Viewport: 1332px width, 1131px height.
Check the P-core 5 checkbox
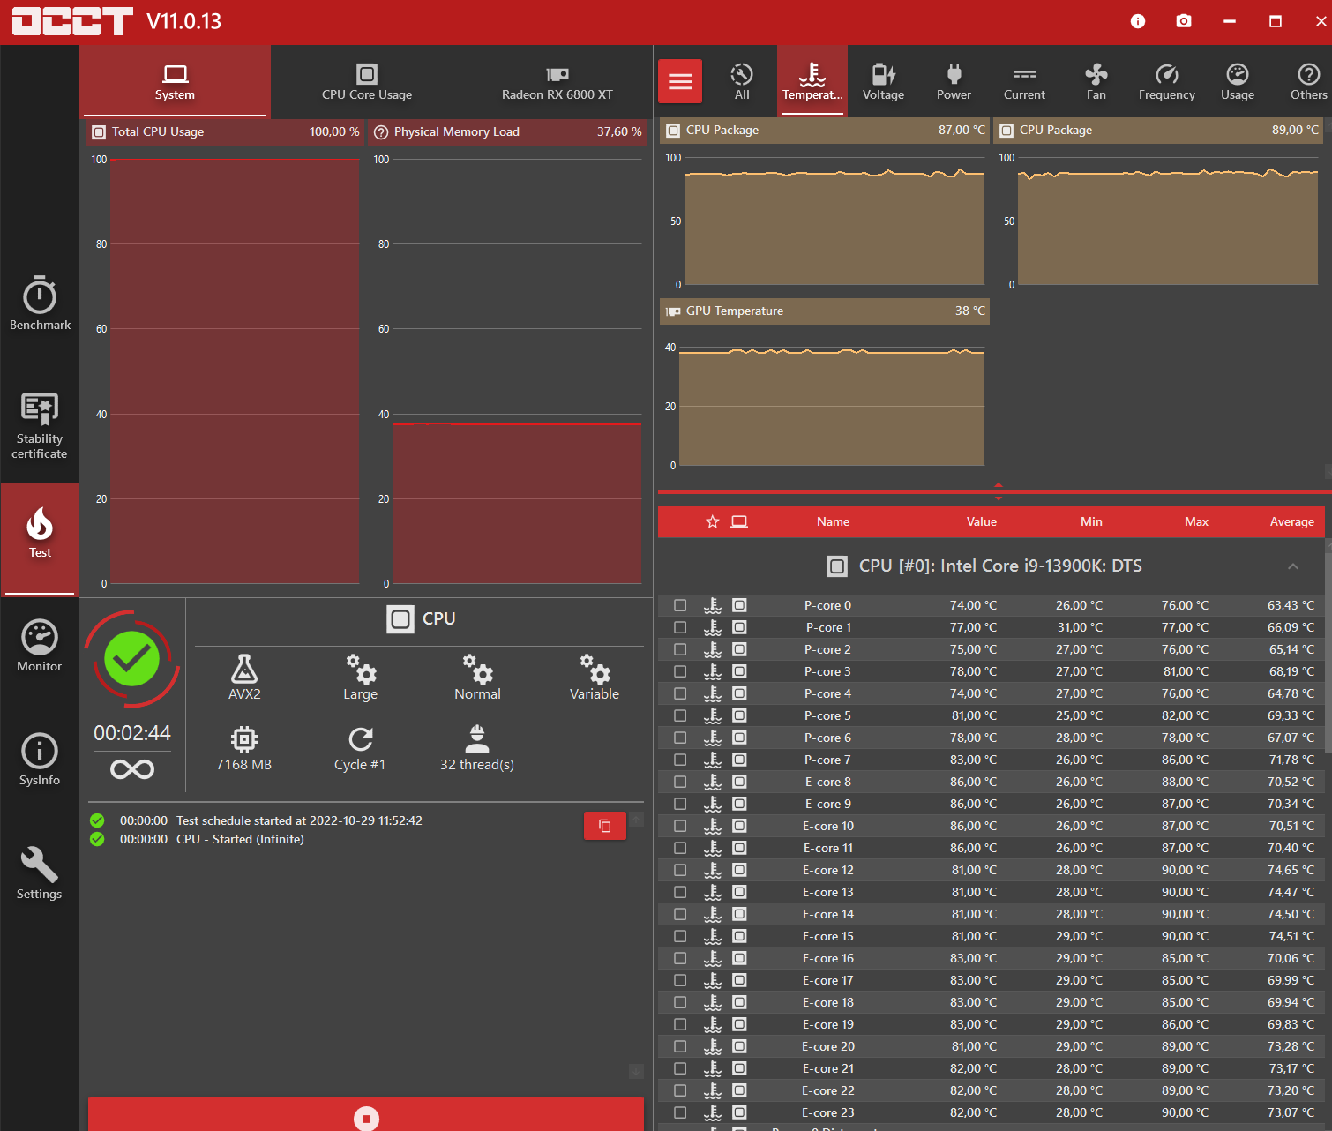[x=680, y=715]
